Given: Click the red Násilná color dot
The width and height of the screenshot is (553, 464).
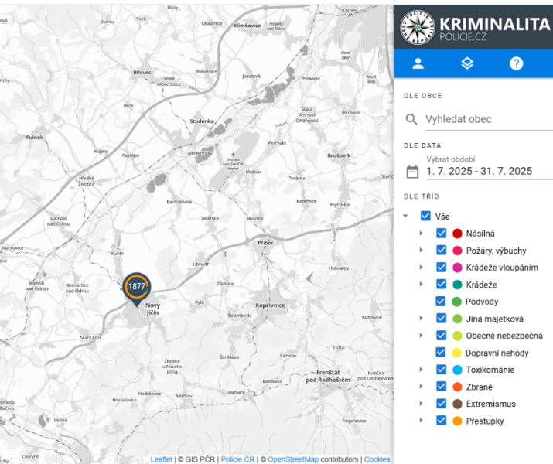Looking at the screenshot, I should tap(457, 234).
